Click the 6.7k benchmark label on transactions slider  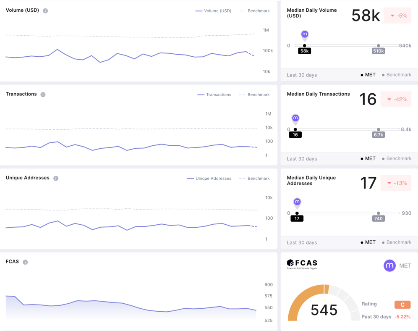click(379, 135)
